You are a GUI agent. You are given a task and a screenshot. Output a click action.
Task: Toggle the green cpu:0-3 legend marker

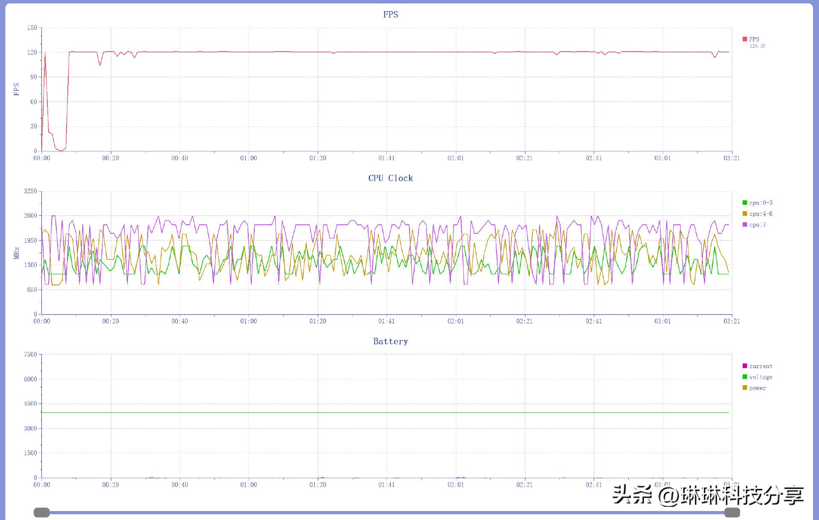coord(745,203)
